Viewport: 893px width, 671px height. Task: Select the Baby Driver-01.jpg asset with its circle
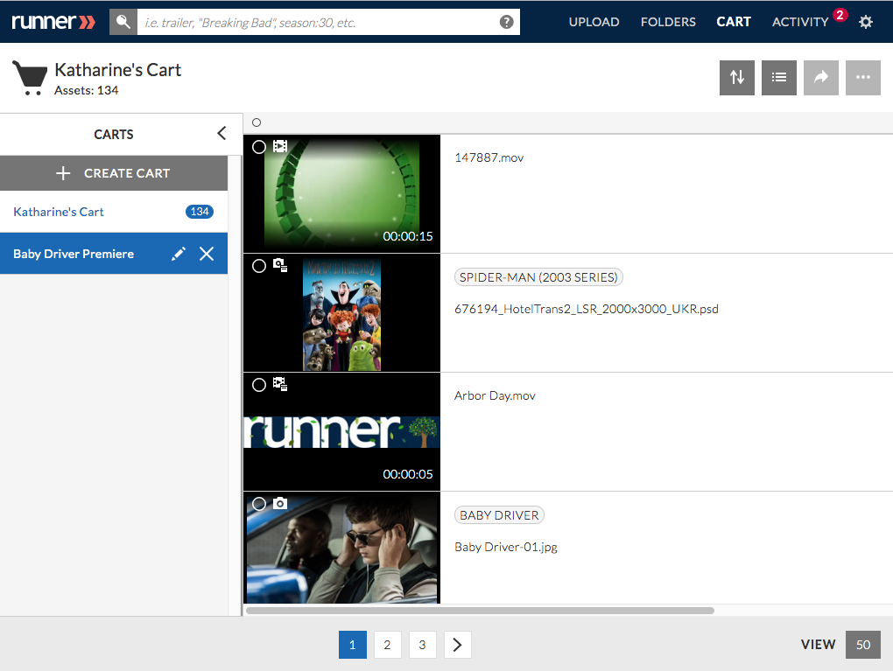click(259, 504)
